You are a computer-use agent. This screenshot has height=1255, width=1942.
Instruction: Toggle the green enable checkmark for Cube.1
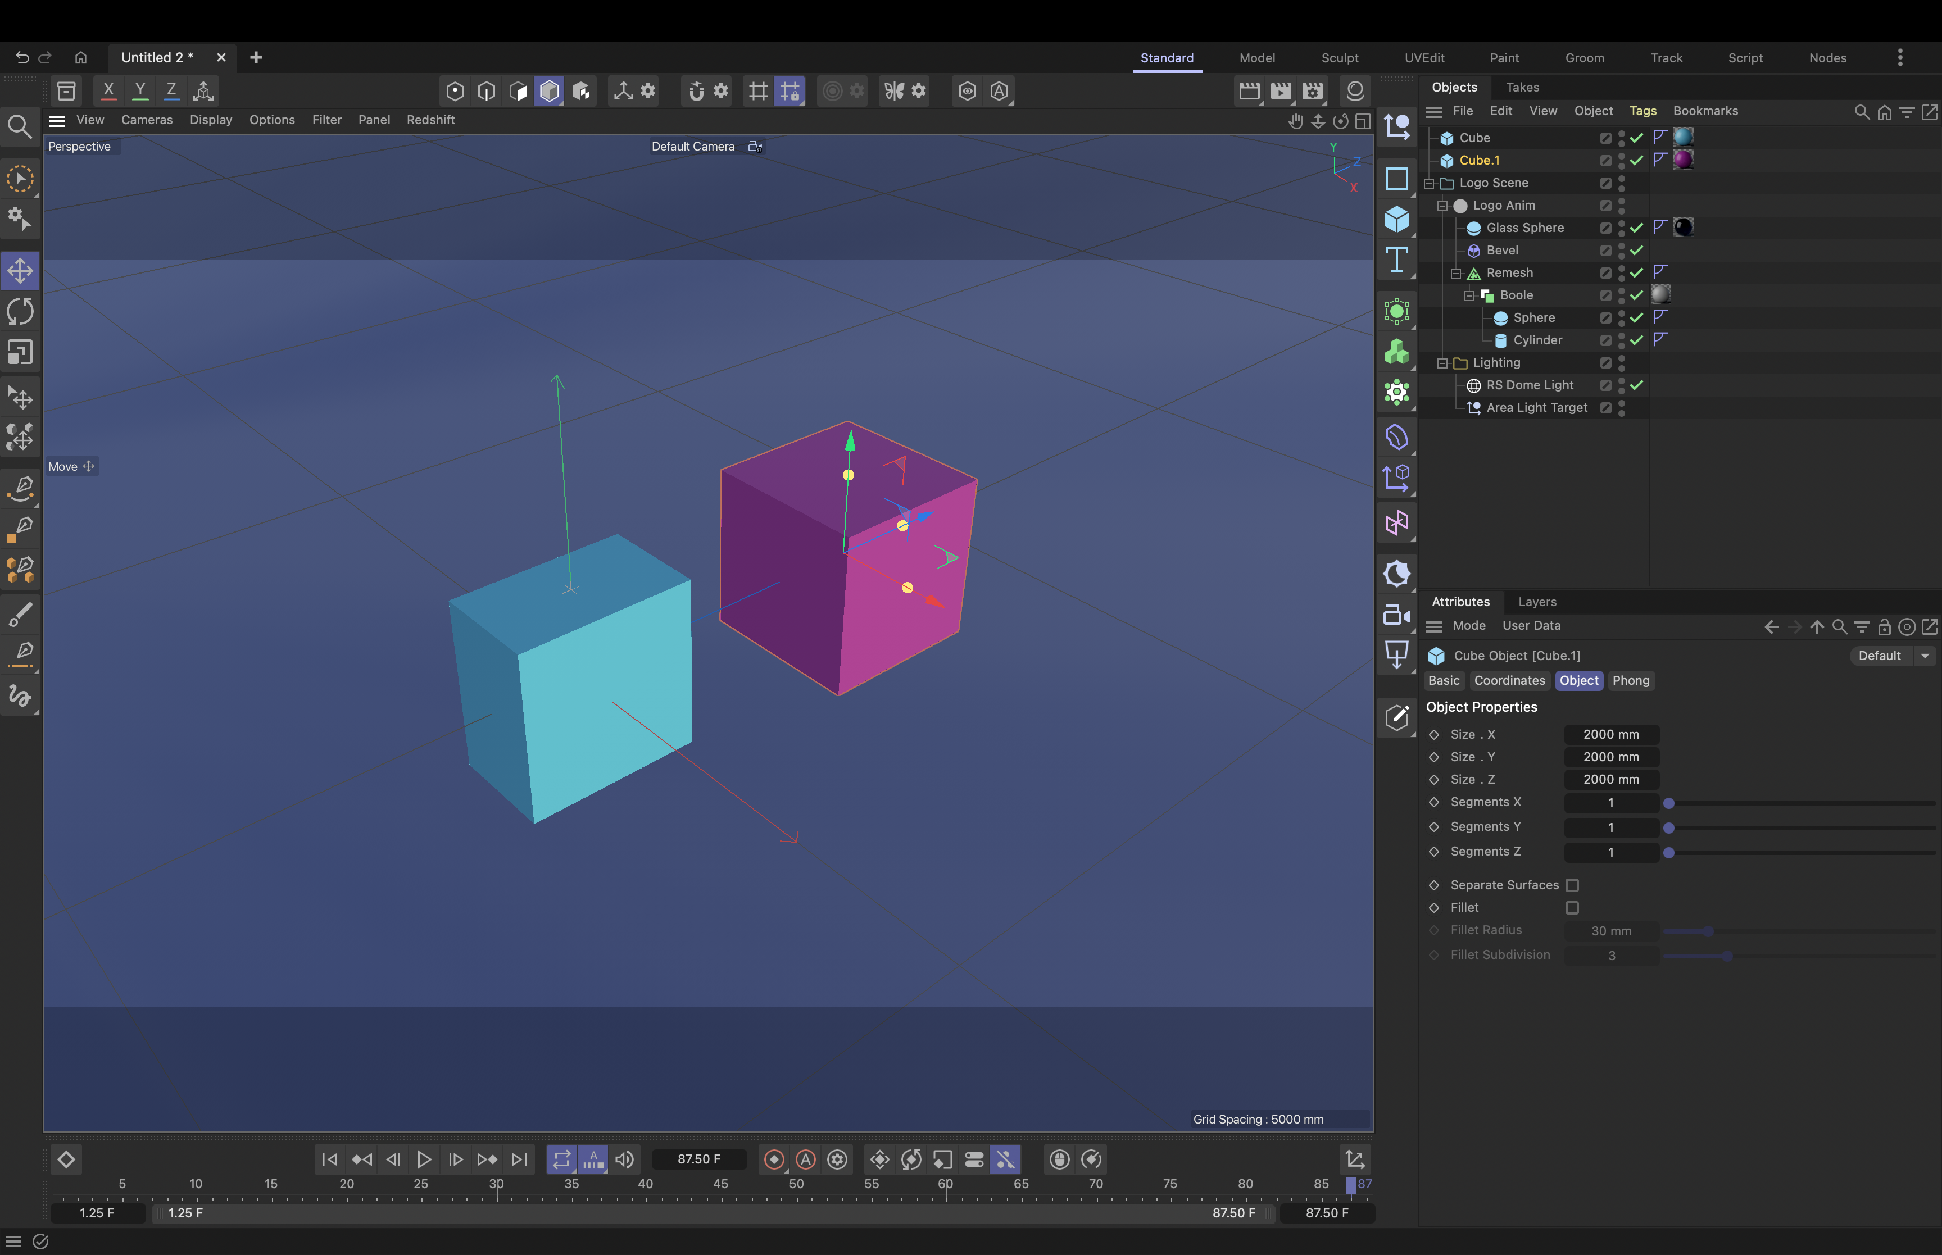click(x=1636, y=161)
